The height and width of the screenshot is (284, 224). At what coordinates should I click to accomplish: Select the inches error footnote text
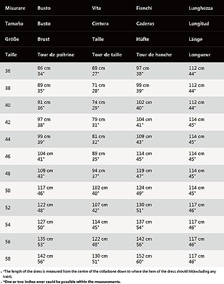pyautogui.click(x=62, y=282)
